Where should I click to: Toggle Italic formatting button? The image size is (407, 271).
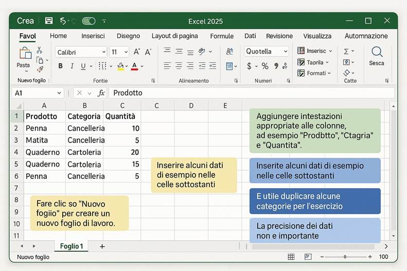72,66
